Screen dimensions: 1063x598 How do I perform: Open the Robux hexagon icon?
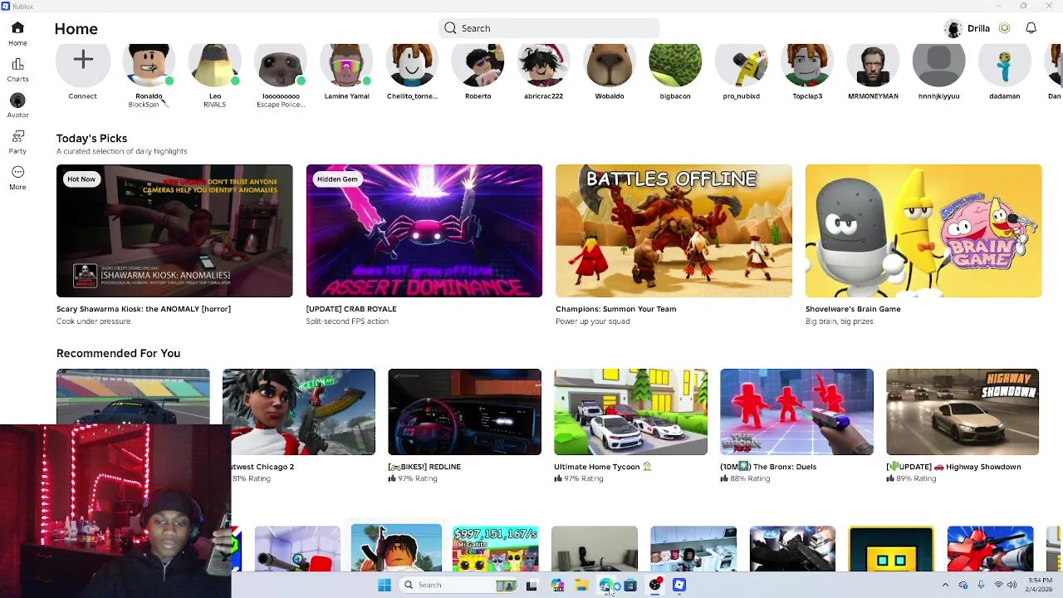pos(1004,28)
